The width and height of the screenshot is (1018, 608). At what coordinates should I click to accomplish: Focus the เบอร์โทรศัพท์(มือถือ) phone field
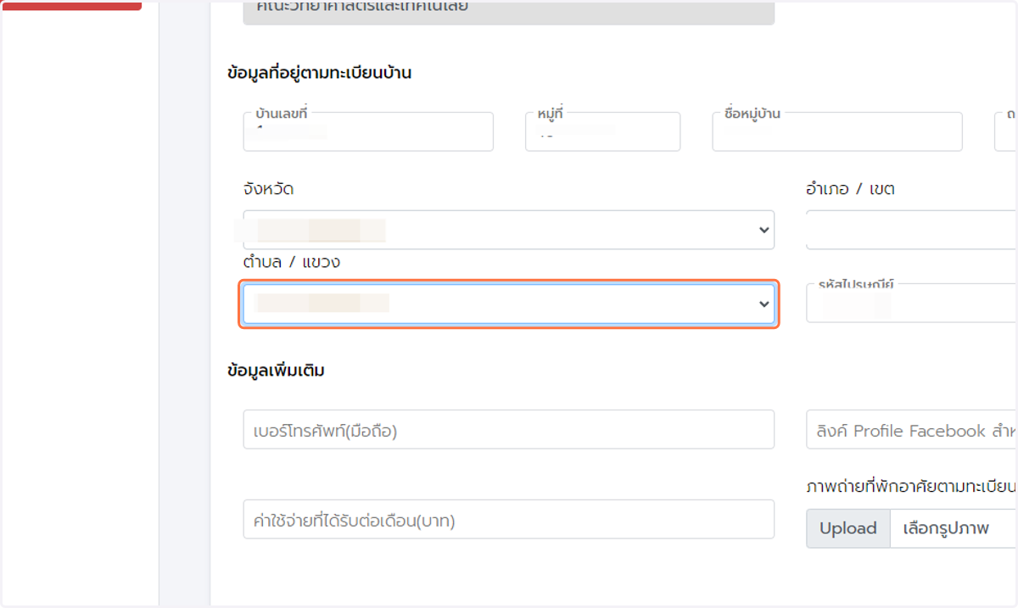(x=508, y=430)
